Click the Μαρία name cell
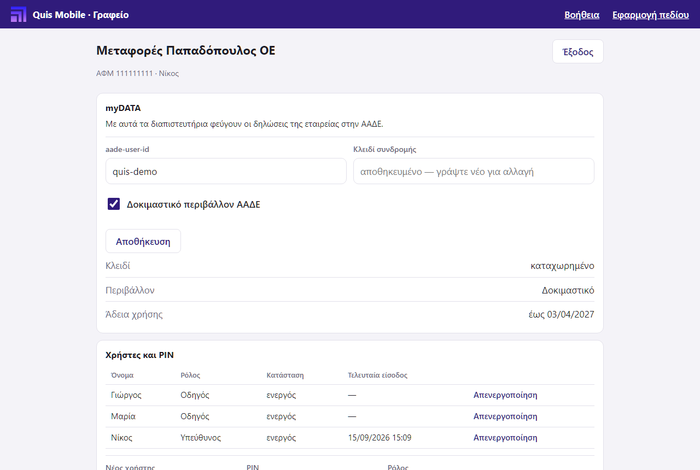Image resolution: width=700 pixels, height=470 pixels. pos(123,416)
